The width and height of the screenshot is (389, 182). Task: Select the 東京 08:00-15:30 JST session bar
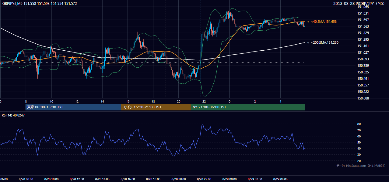73,107
